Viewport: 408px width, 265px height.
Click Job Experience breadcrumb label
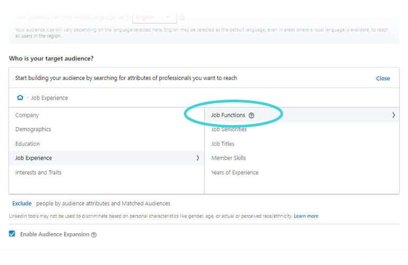(49, 98)
